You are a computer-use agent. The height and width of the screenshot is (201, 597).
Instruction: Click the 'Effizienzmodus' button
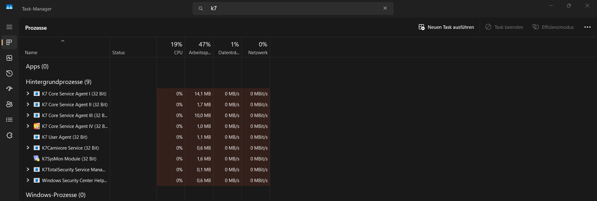click(553, 27)
